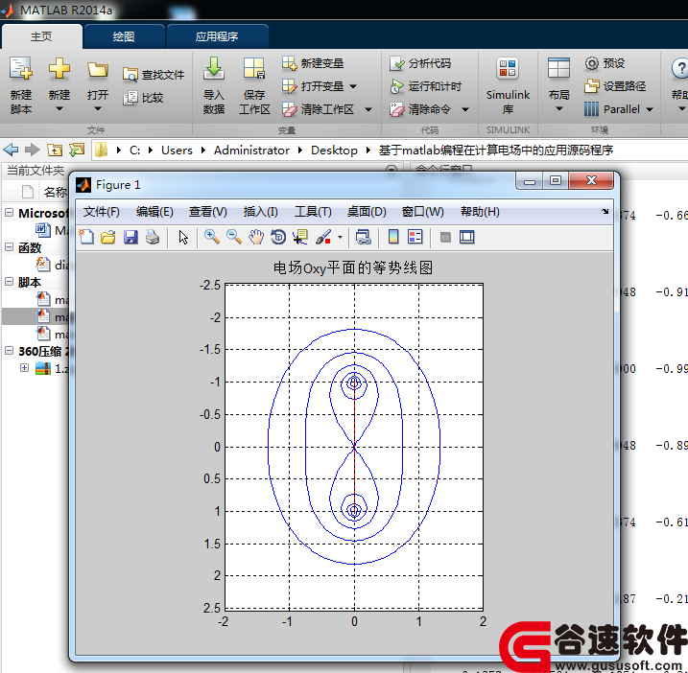Open the Brush color dropdown arrow
This screenshot has width=688, height=673.
(340, 237)
